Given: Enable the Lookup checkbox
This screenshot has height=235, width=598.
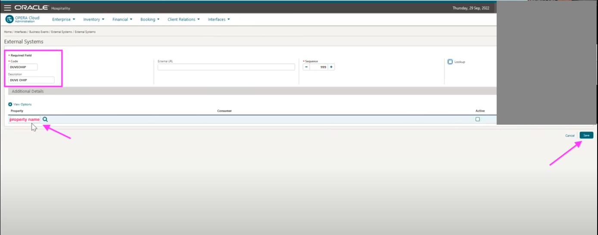Looking at the screenshot, I should [450, 62].
